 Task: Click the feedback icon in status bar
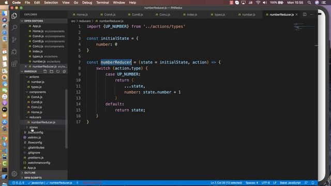pyautogui.click(x=306, y=183)
